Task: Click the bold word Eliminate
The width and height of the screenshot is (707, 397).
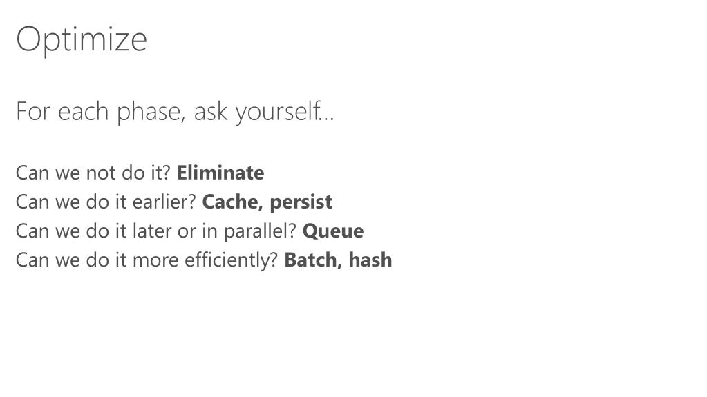Action: coord(220,173)
